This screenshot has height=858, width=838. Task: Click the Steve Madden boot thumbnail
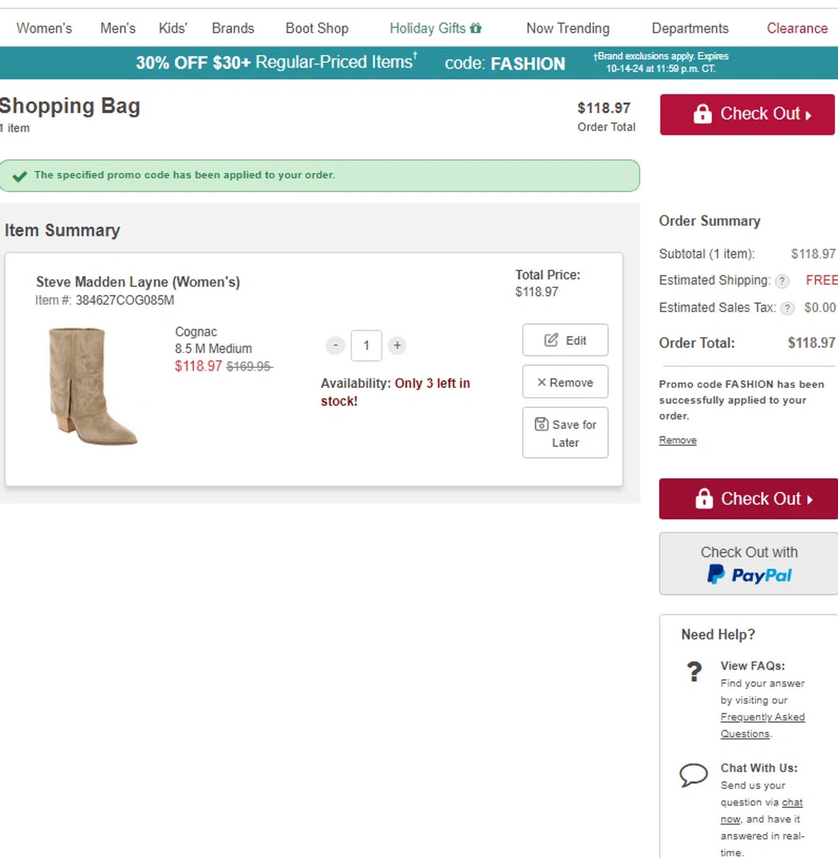point(93,387)
